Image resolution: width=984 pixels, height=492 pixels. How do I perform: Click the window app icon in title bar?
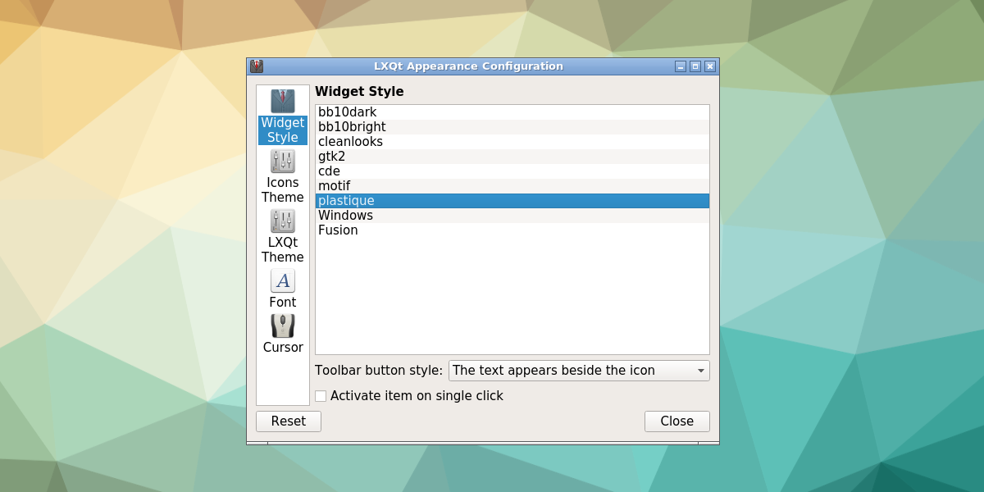[257, 66]
